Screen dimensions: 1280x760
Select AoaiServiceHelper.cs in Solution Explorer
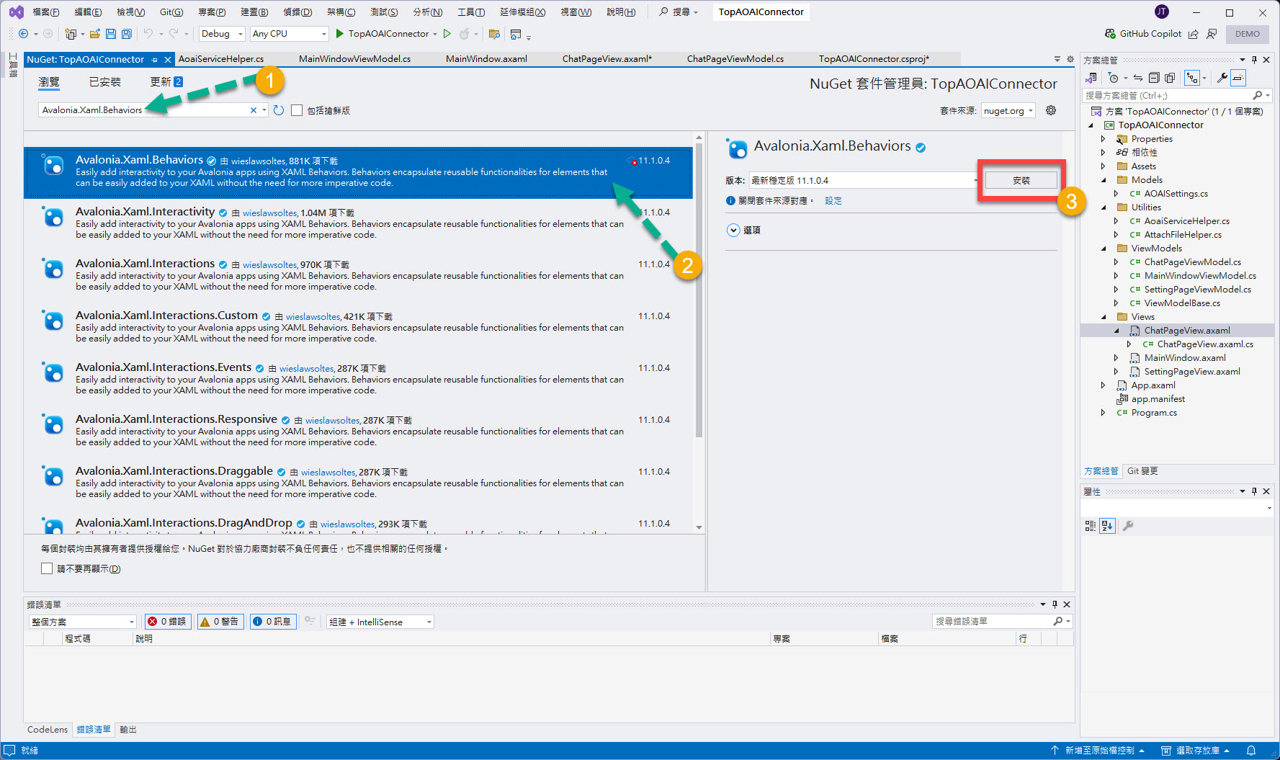(x=1186, y=221)
